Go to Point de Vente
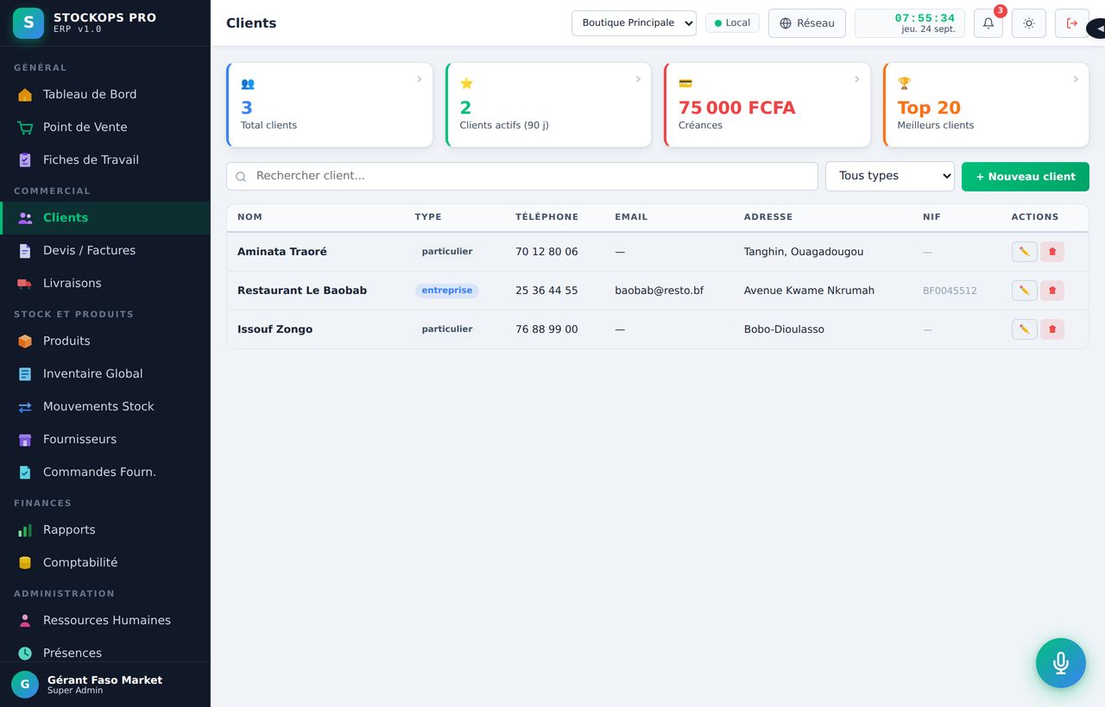The width and height of the screenshot is (1105, 707). tap(104, 127)
